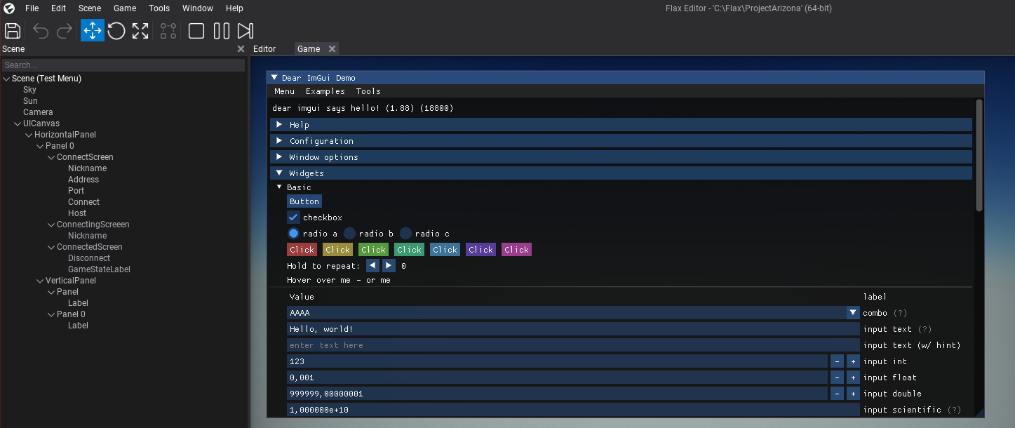
Task: Switch to the Editor tab
Action: click(264, 49)
